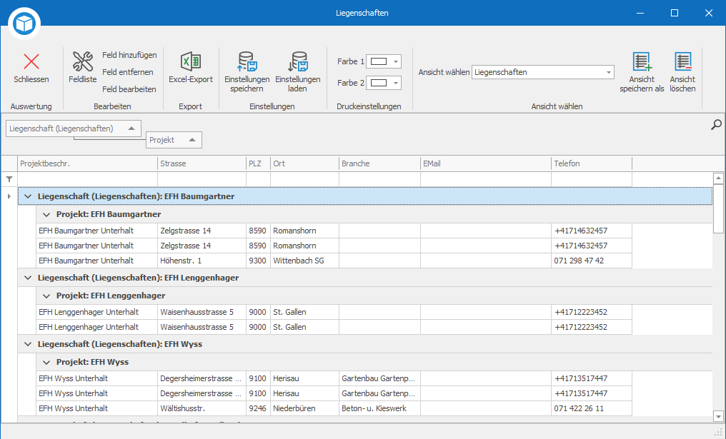Open the Ansicht wählen dropdown
Screen dimensions: 726x439
[x=608, y=73]
